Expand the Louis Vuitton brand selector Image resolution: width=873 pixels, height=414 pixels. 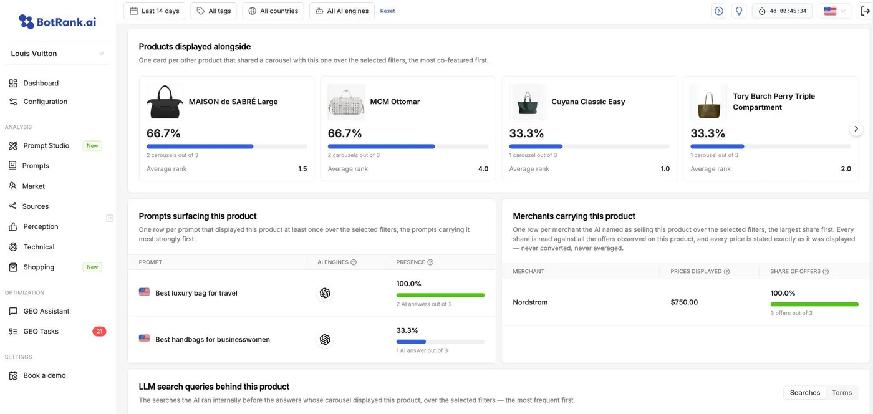57,54
